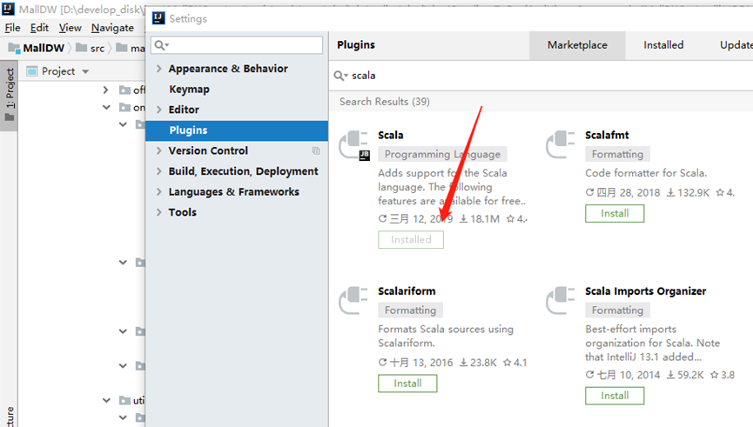
Task: Click the IntelliJ logo in Settings title
Action: coord(158,18)
